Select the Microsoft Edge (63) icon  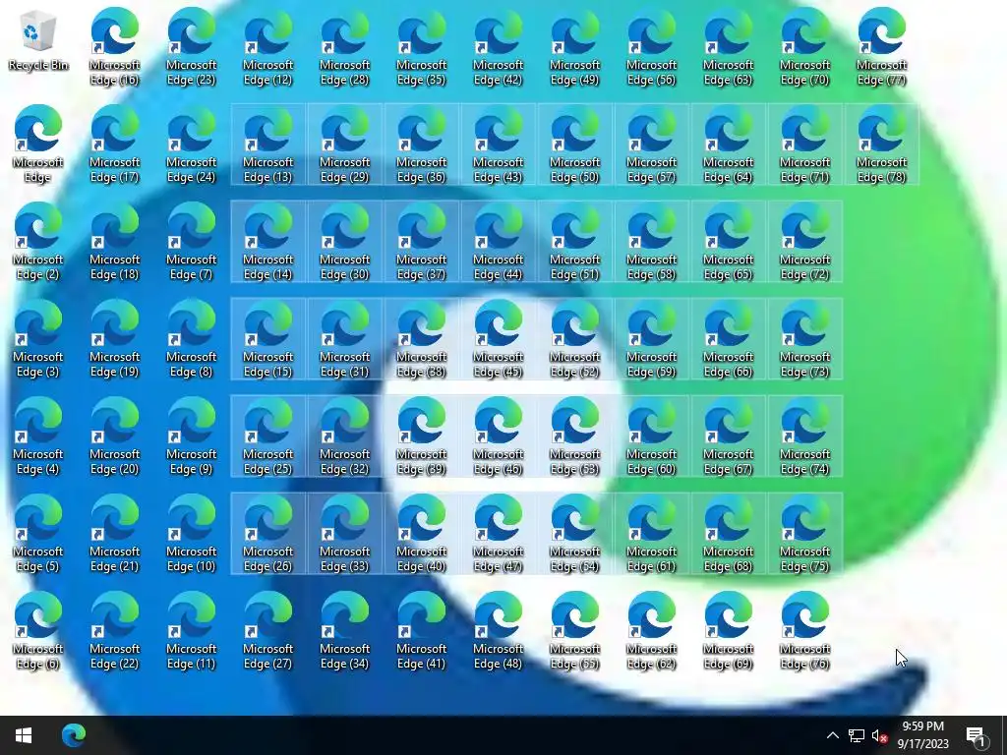(729, 47)
